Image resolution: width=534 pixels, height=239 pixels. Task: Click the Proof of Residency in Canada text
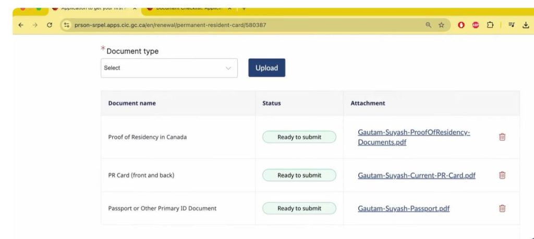coord(148,137)
